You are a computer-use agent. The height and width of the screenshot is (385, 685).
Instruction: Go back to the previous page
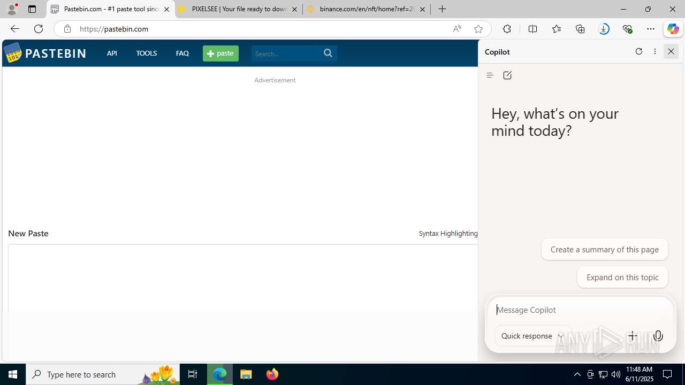click(14, 29)
